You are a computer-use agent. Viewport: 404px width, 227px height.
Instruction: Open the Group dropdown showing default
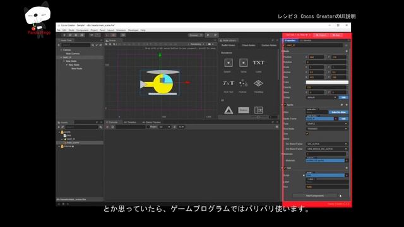point(321,98)
